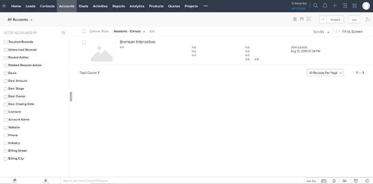Open the more actions ellipsis button

pos(354,20)
